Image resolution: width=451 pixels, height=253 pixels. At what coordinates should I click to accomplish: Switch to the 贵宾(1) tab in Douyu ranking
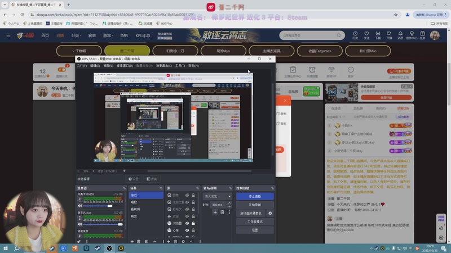381,109
